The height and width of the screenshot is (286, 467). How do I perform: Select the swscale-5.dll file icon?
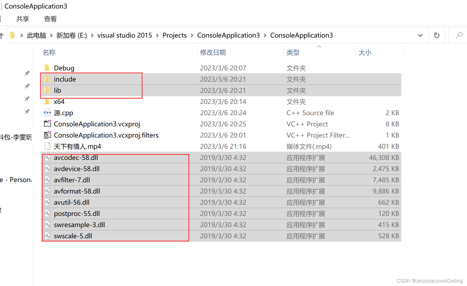[x=48, y=236]
